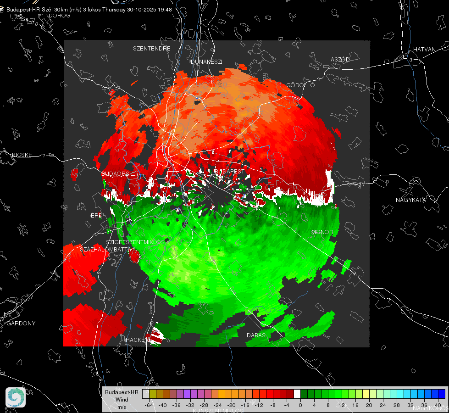Click the '0' legend value
The height and width of the screenshot is (413, 449).
(x=300, y=405)
